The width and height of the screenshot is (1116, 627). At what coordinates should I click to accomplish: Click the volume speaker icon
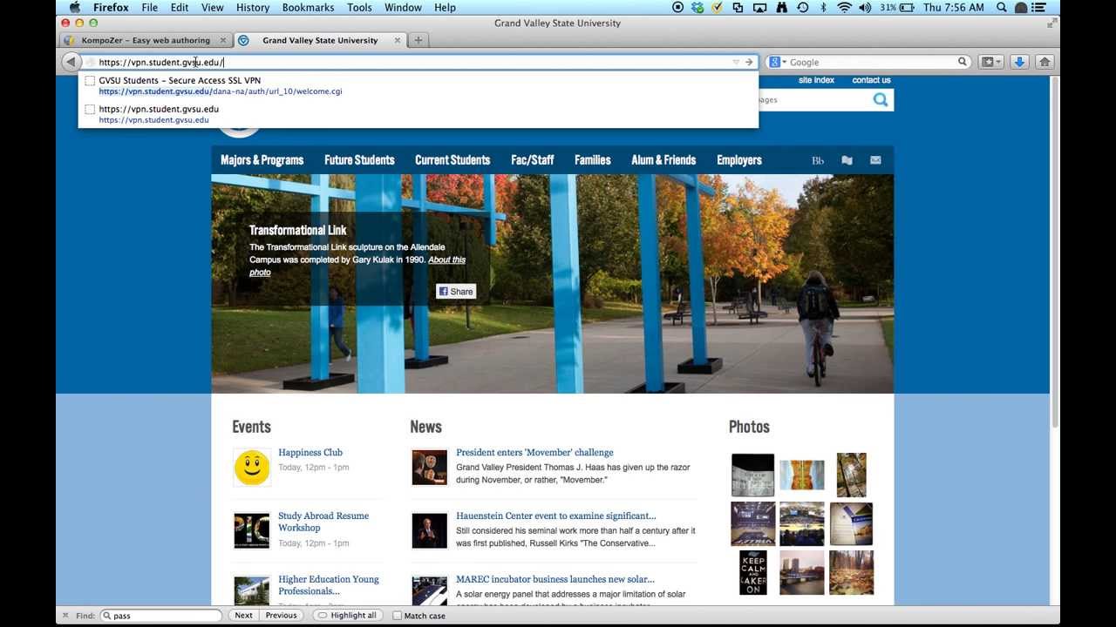[x=865, y=7]
